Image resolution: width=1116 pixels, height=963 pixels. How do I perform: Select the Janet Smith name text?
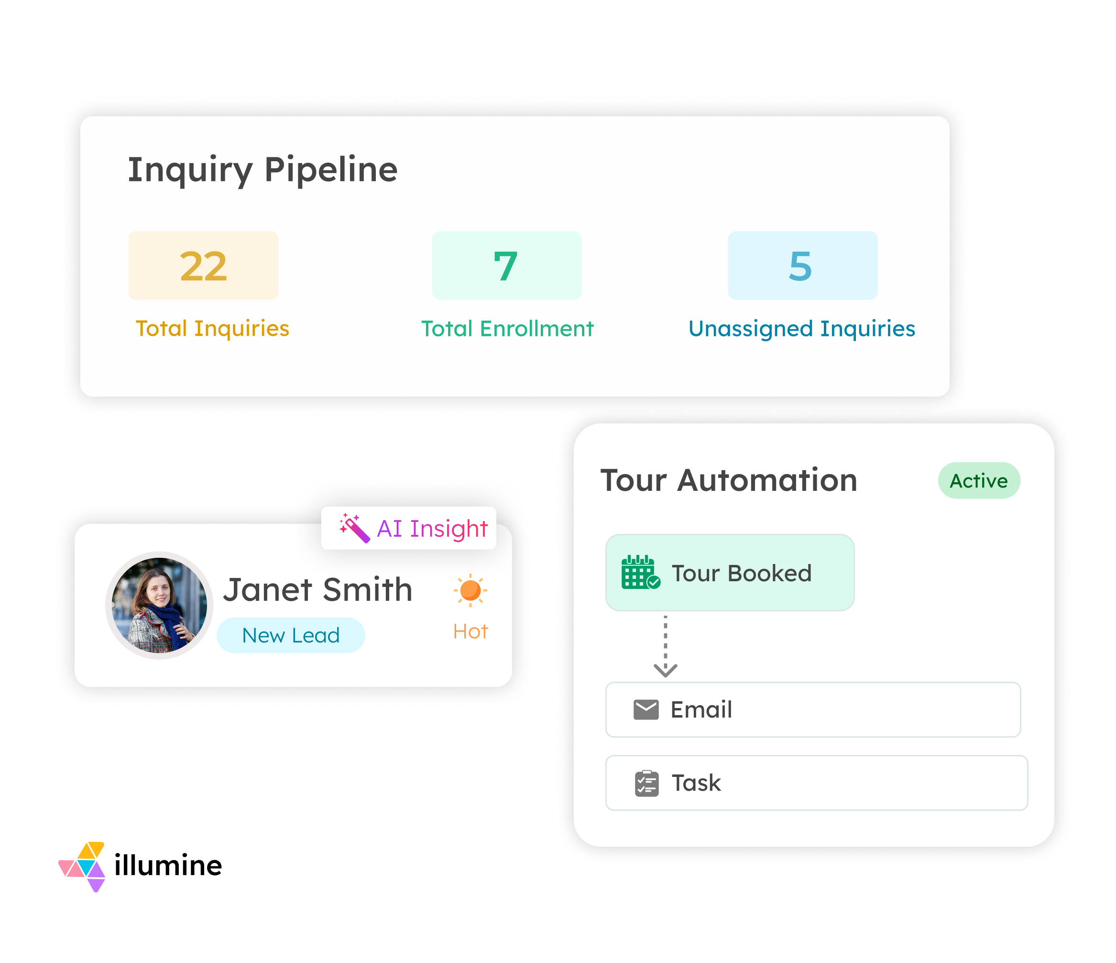click(318, 589)
